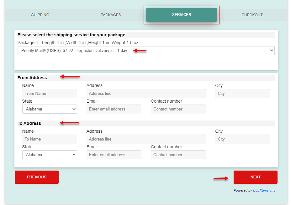
Task: Click the 'Please select the shipping service' heading
Action: (71, 35)
